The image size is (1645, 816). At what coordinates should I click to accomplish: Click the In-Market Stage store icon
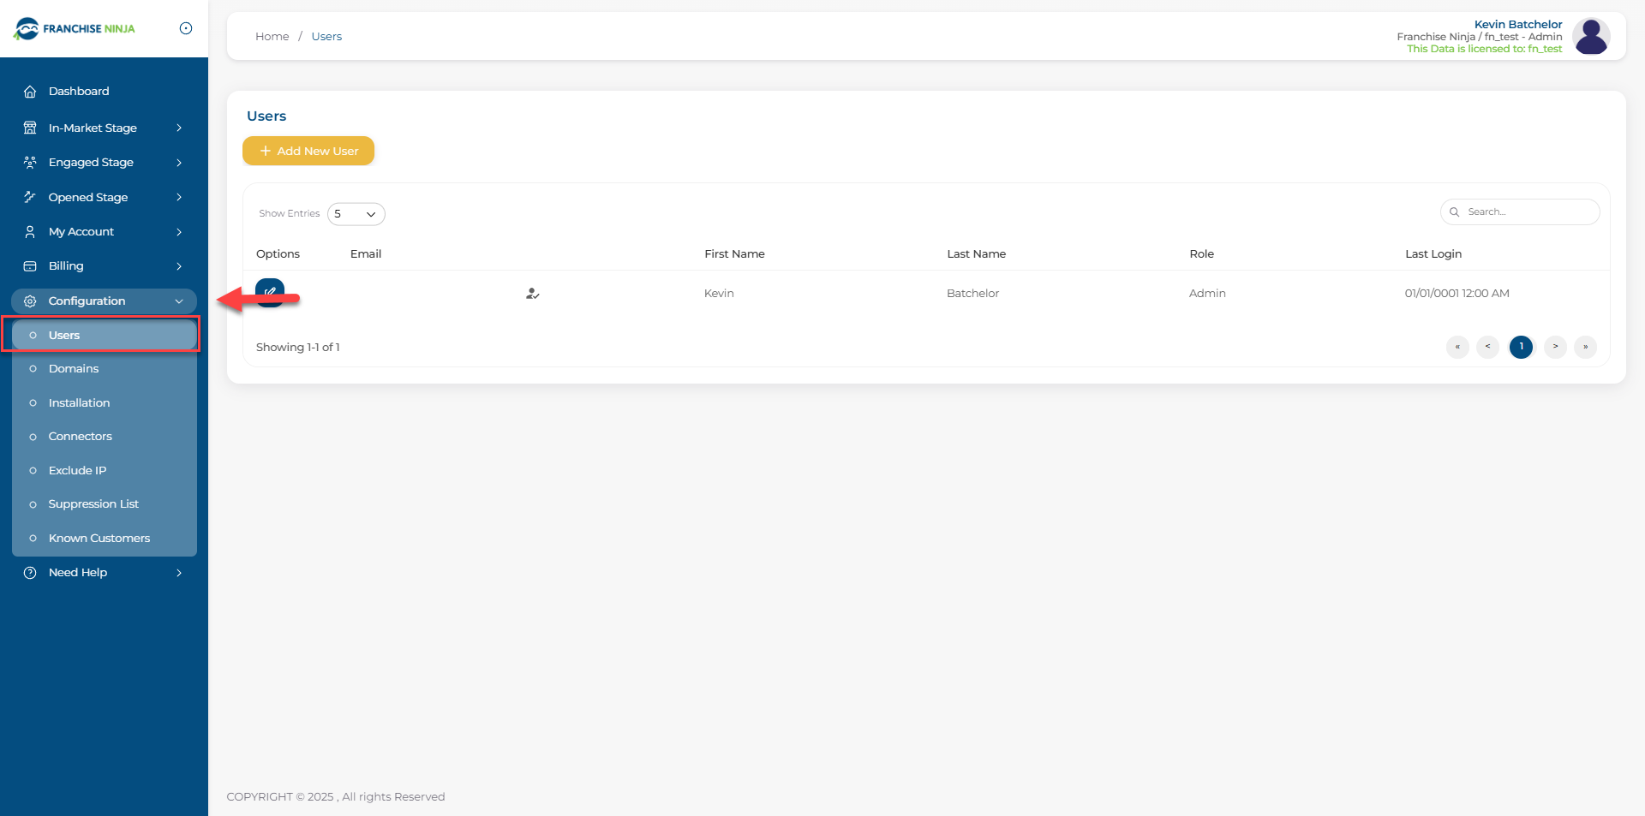pyautogui.click(x=30, y=128)
